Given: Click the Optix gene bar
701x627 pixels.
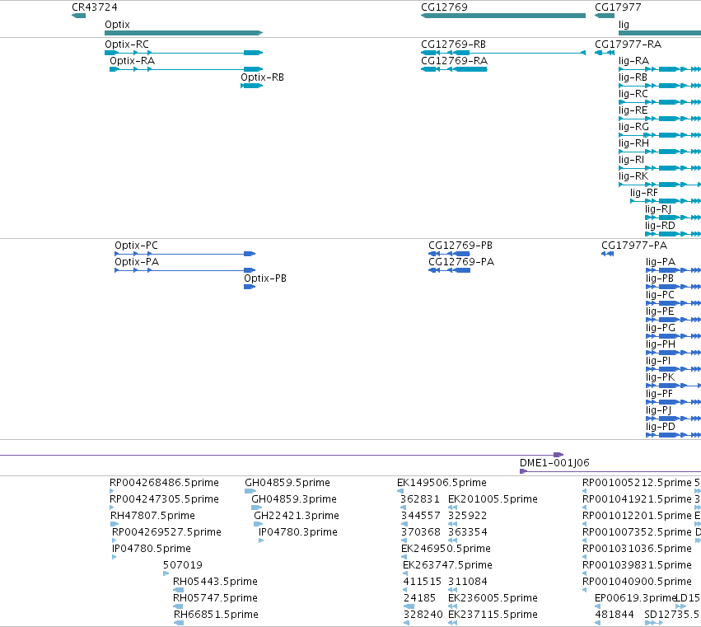Looking at the screenshot, I should [184, 33].
